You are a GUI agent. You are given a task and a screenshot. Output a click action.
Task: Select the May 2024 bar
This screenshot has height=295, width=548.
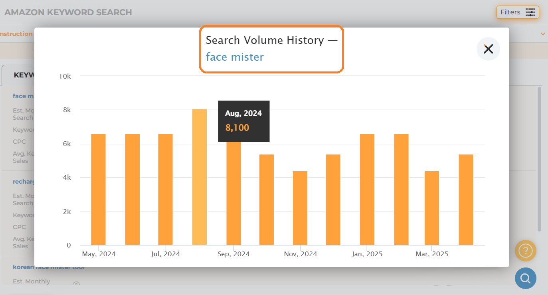click(99, 190)
